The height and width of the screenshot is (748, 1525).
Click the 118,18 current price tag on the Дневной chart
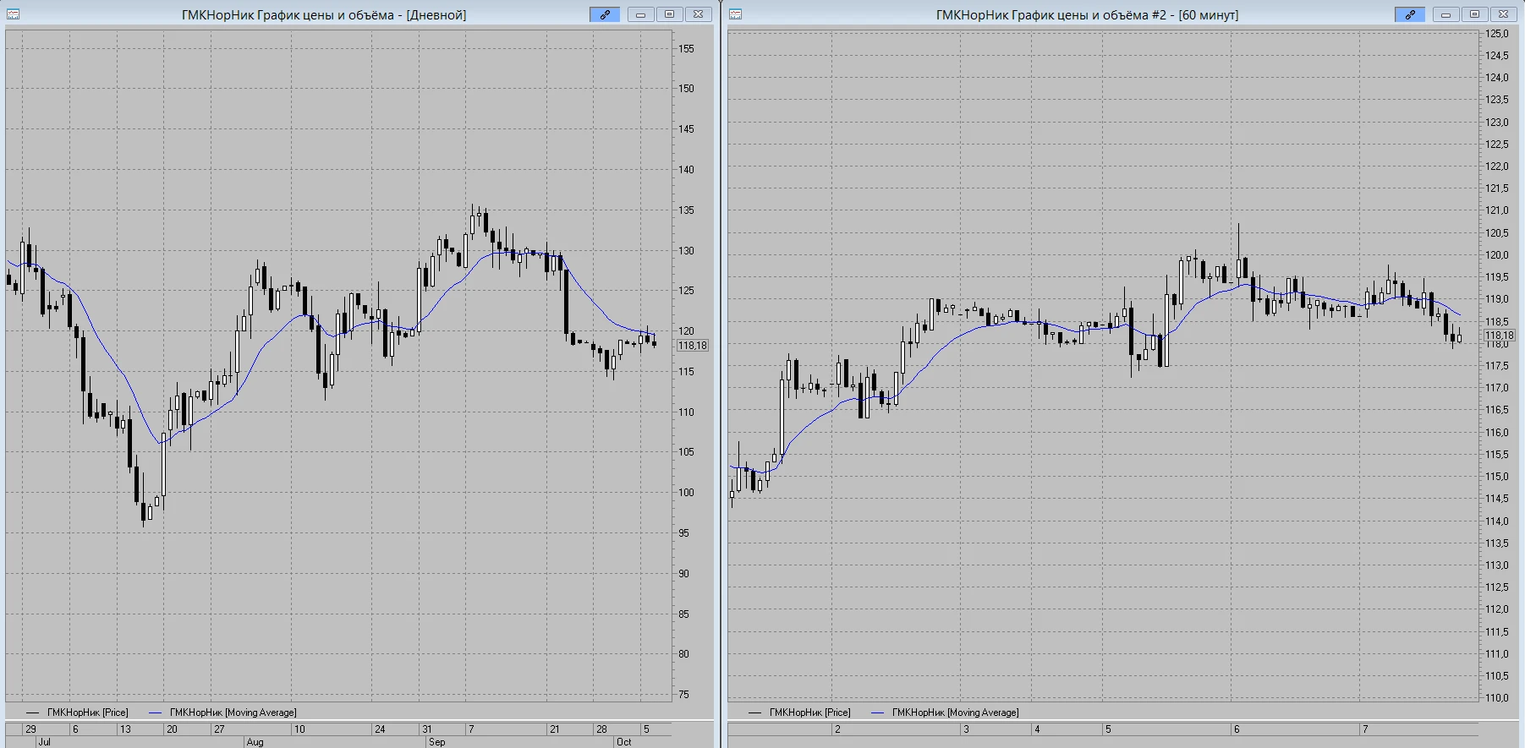693,345
